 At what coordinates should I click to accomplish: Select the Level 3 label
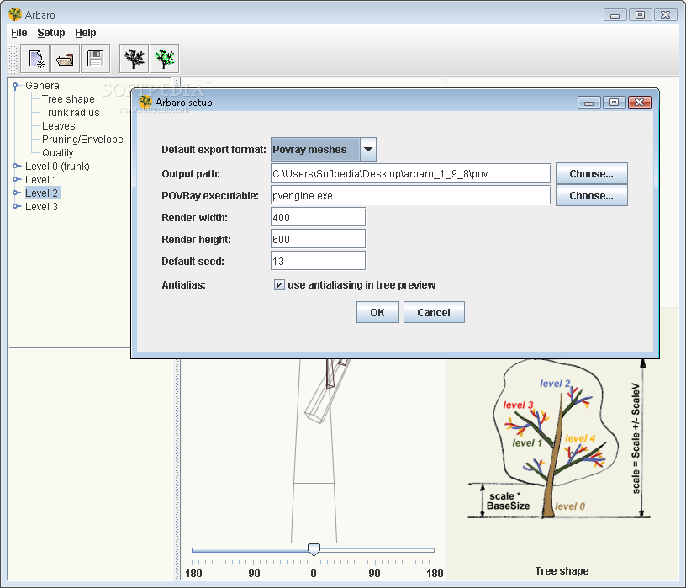tap(41, 207)
